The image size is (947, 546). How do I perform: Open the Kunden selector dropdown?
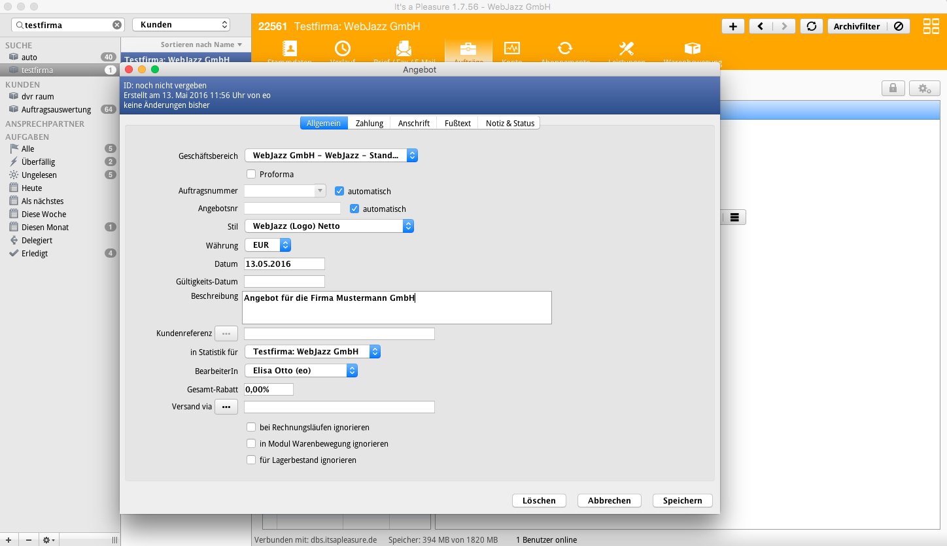181,25
